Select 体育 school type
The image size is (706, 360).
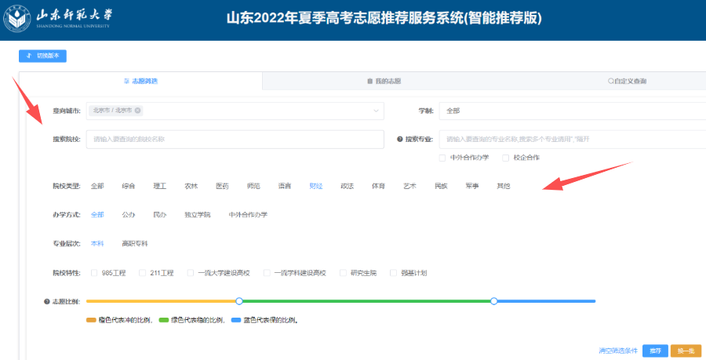point(378,186)
